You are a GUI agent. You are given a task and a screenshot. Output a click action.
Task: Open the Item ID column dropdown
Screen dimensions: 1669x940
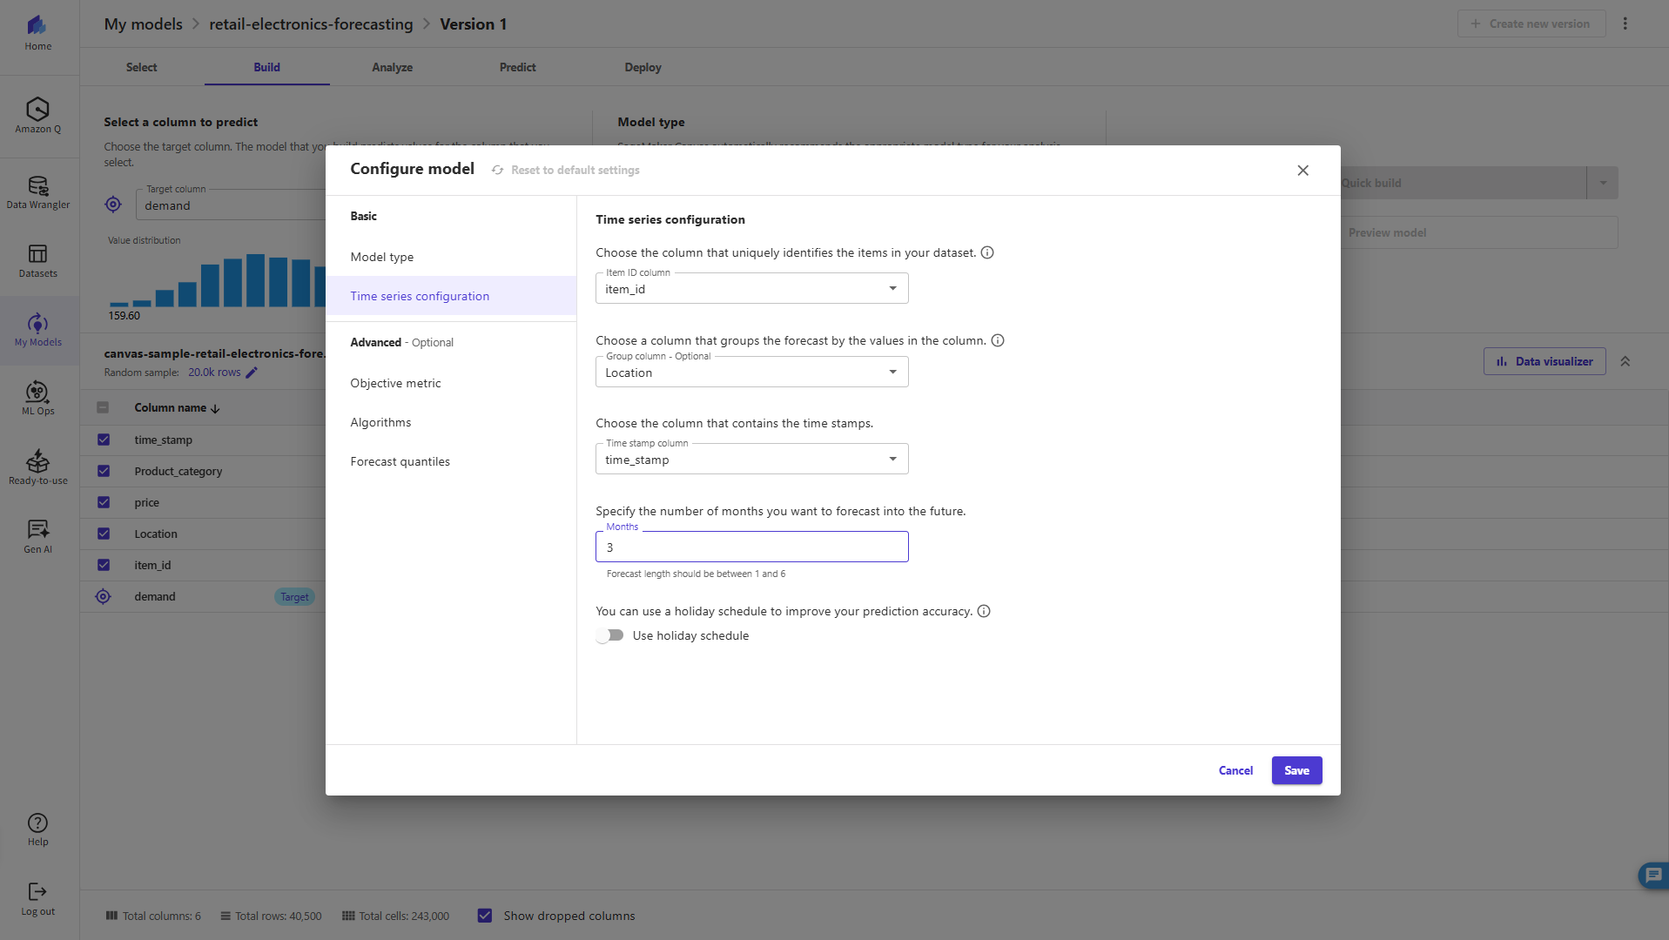click(751, 289)
